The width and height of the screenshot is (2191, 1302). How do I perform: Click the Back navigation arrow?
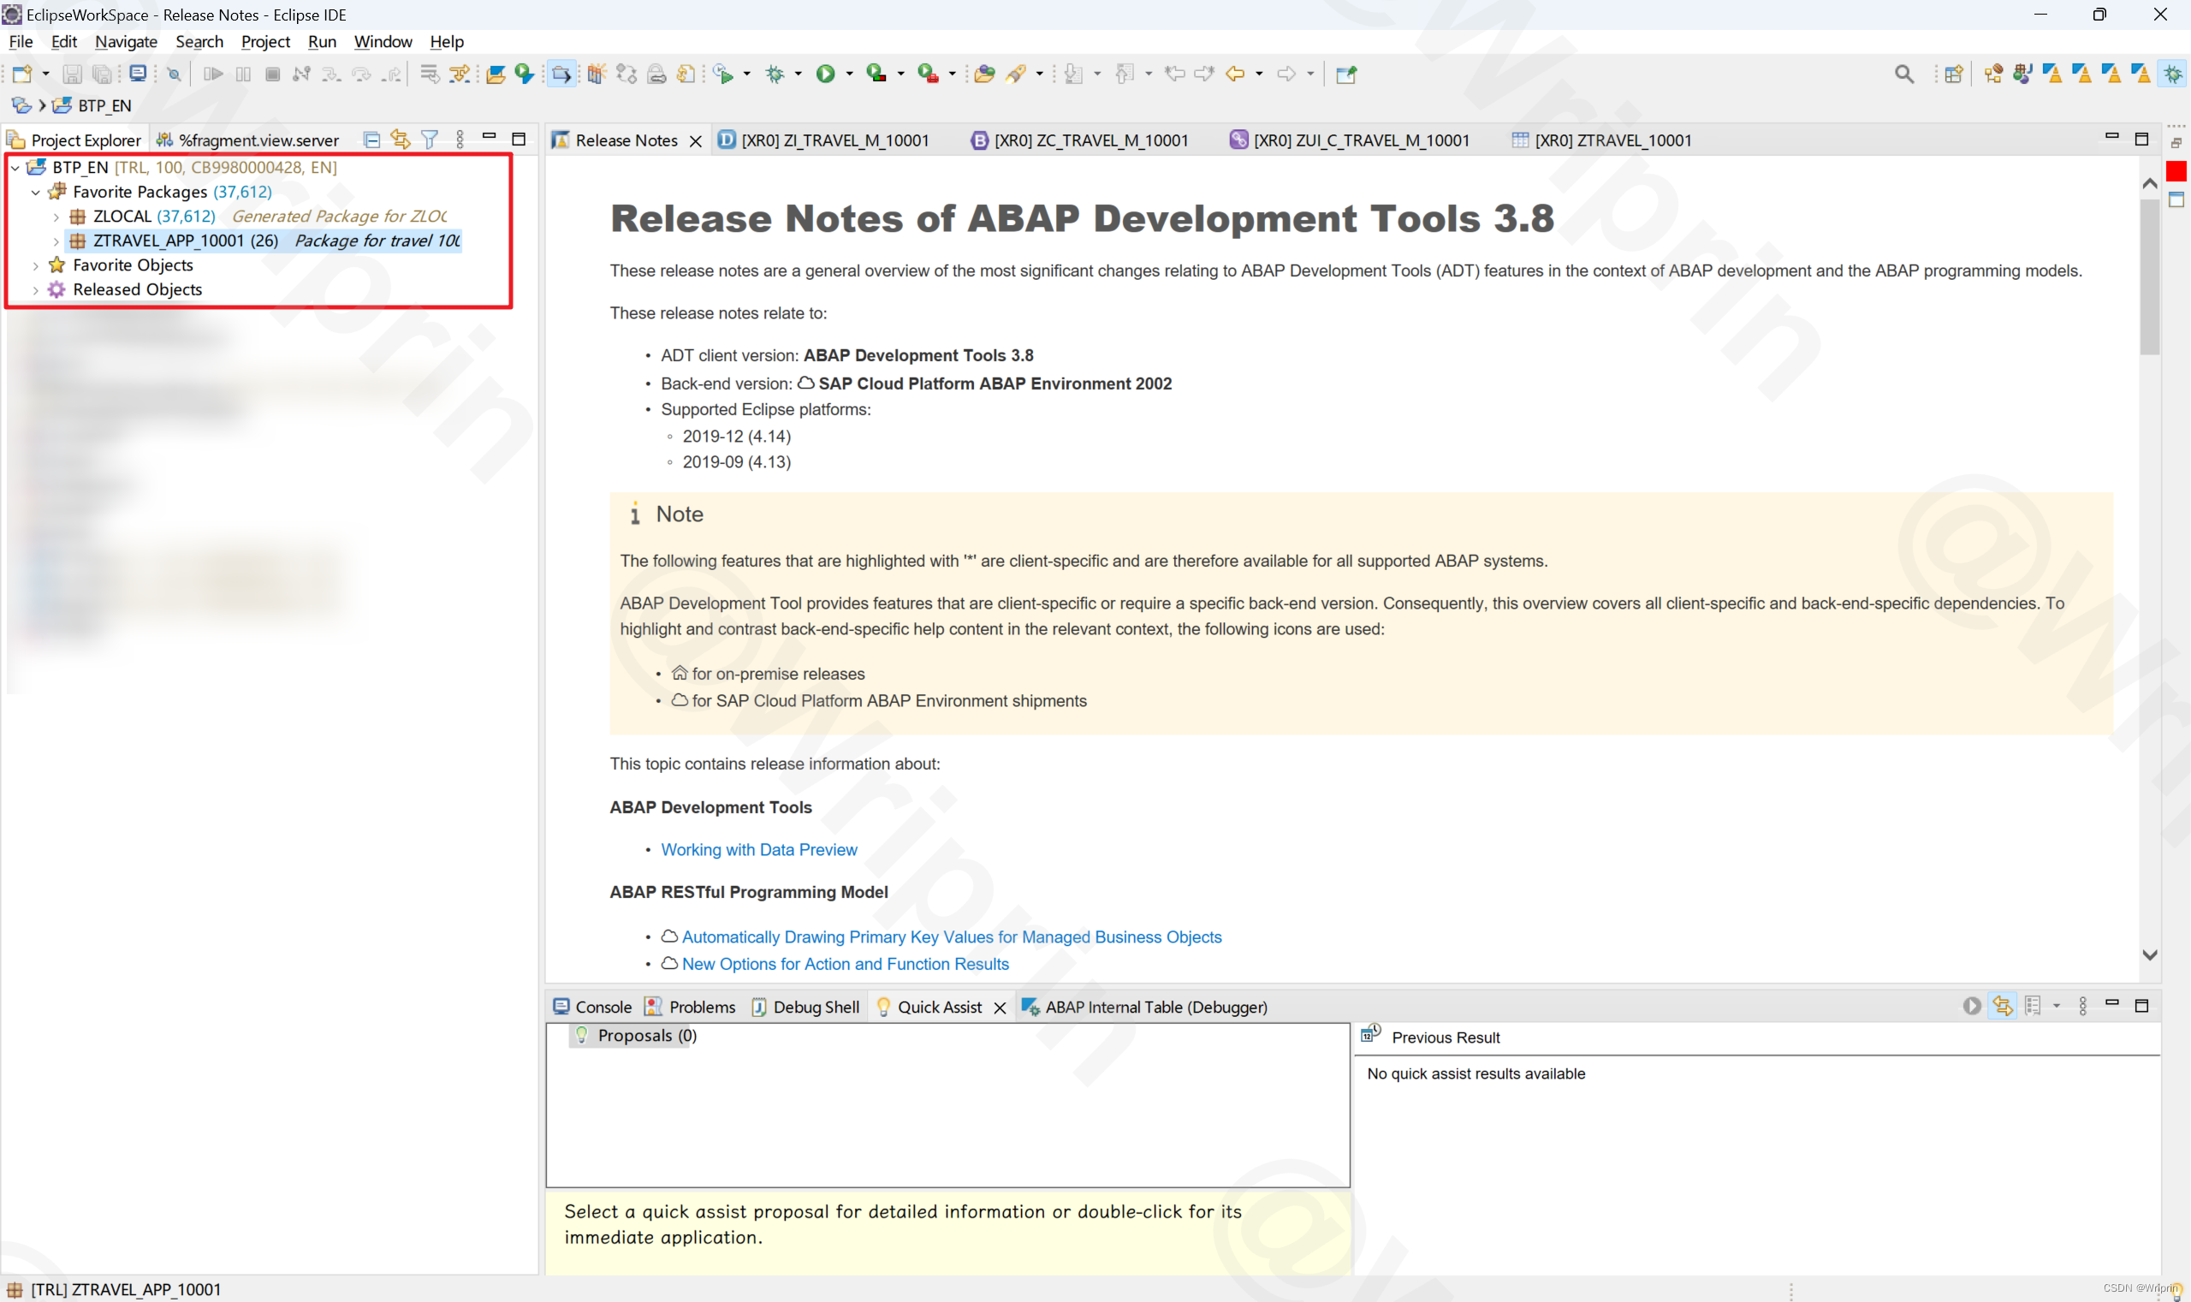[1235, 74]
